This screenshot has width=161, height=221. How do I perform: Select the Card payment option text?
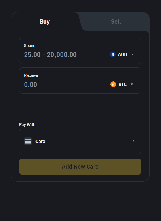pos(40,141)
